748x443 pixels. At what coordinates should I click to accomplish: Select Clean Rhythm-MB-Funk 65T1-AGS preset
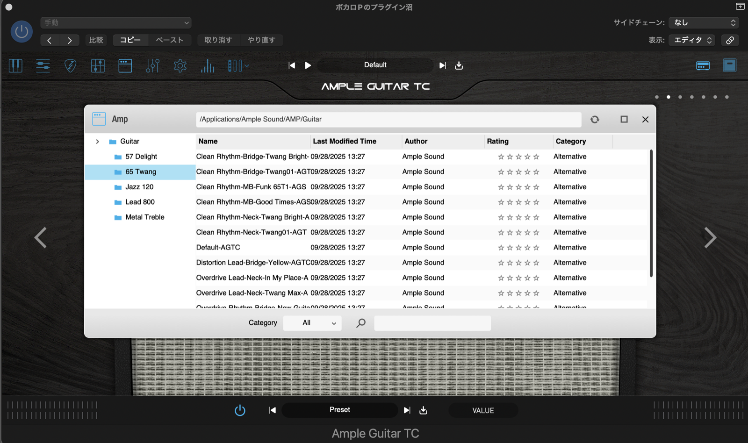click(x=421, y=187)
